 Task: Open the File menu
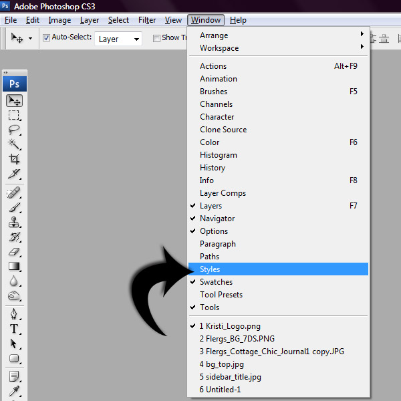tap(11, 20)
